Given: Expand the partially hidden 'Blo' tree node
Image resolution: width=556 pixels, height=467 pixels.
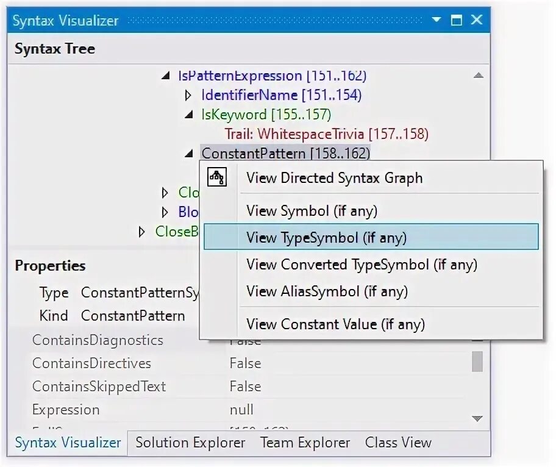Looking at the screenshot, I should tap(165, 212).
